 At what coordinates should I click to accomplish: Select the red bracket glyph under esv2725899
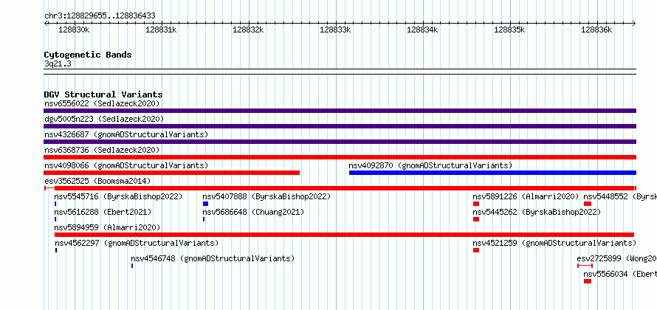point(585,266)
